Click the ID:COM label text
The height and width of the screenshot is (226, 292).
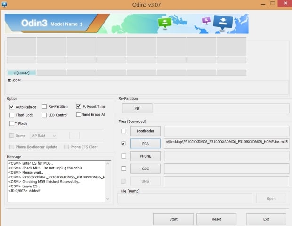click(14, 81)
